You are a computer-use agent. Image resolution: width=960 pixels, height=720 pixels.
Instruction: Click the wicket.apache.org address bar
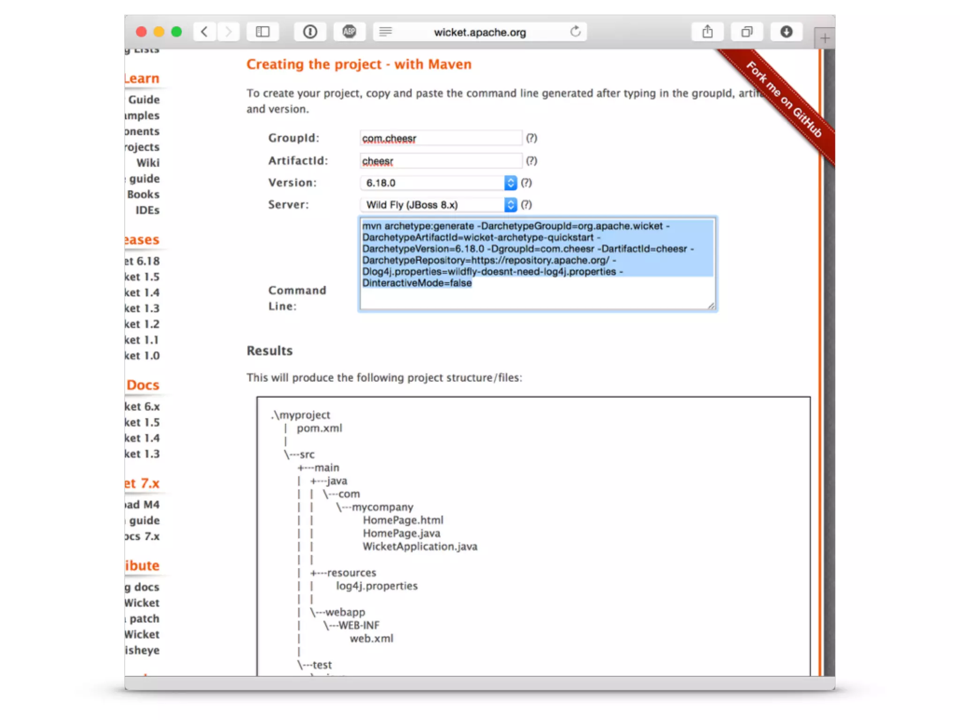pyautogui.click(x=480, y=32)
